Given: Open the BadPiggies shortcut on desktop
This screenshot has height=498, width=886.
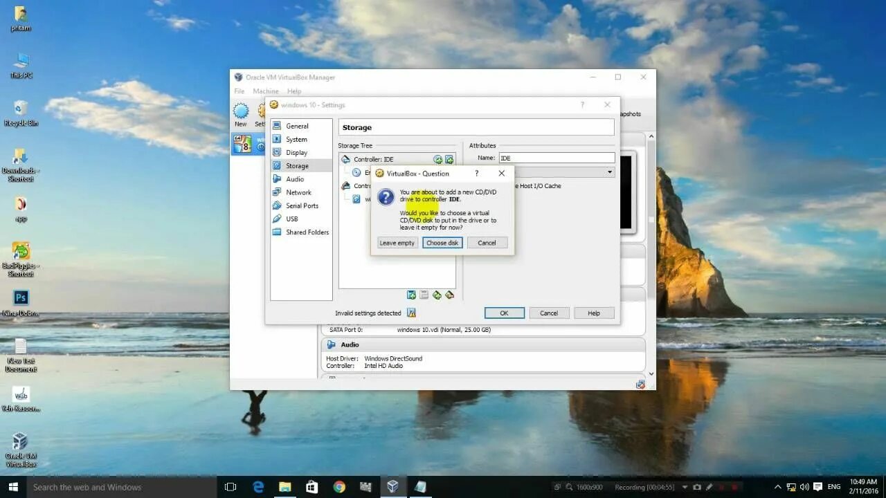Looking at the screenshot, I should pos(21,260).
